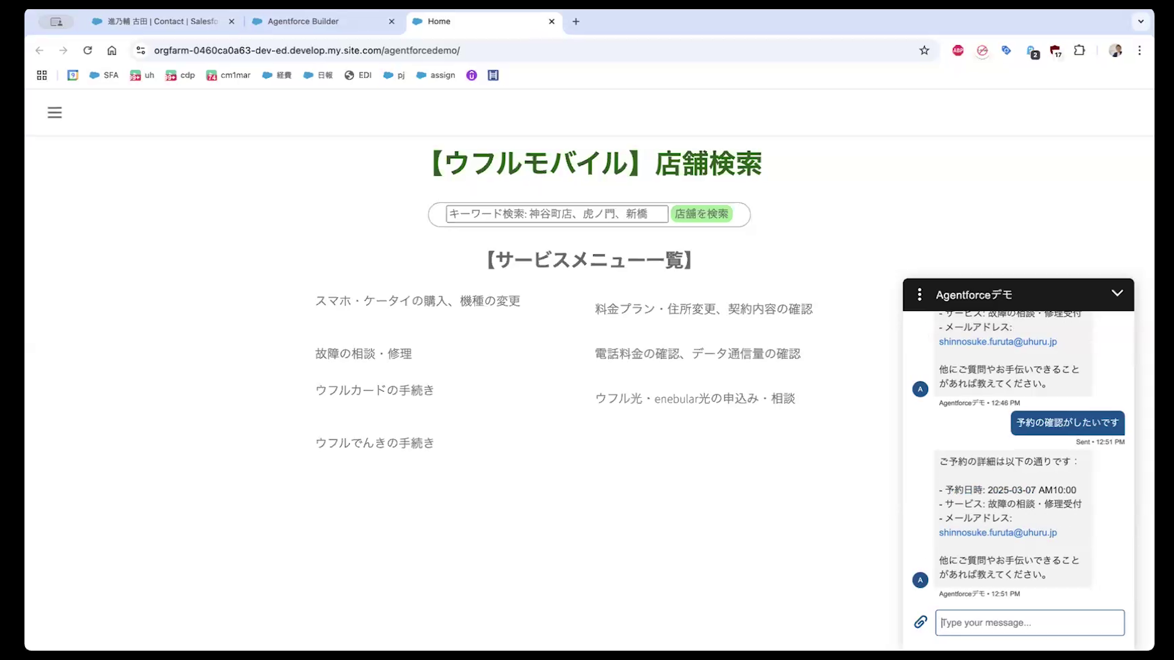Click the chat message input box

coord(1030,623)
